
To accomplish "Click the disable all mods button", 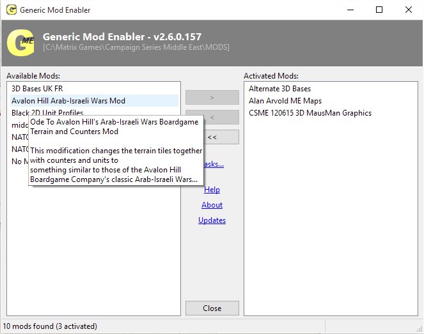I will pyautogui.click(x=221, y=137).
